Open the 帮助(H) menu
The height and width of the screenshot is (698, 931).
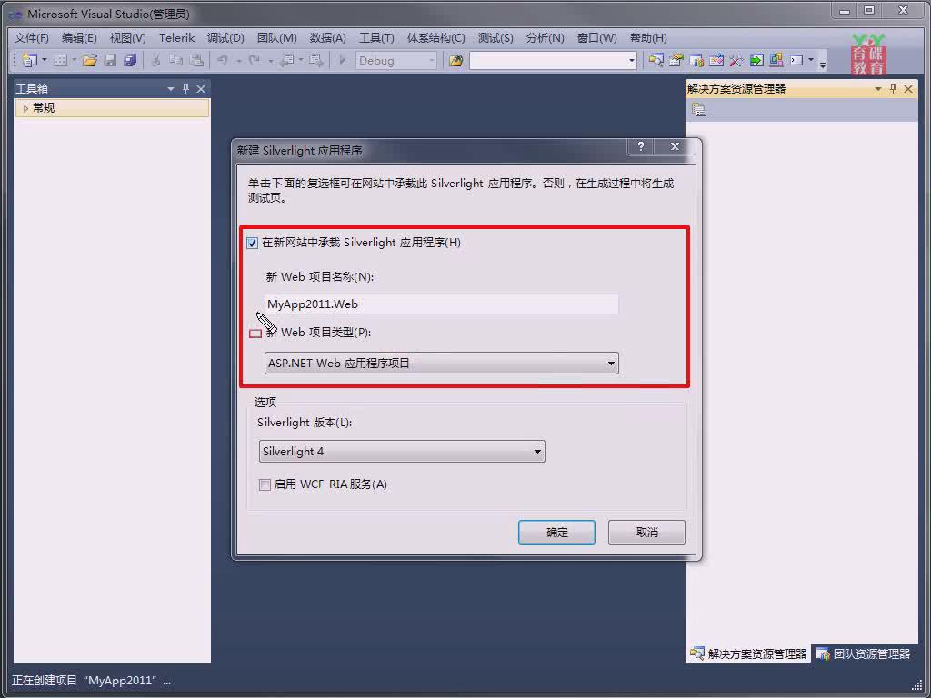coord(648,38)
